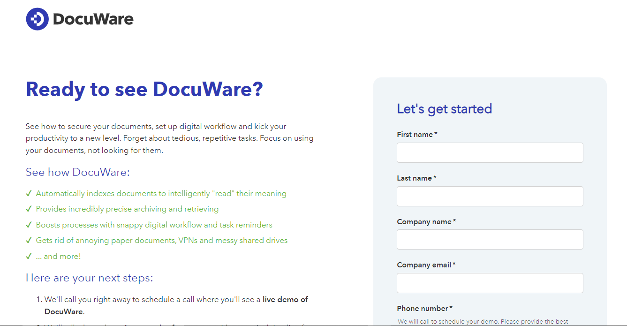Click the DocuWare logo icon

pos(38,19)
